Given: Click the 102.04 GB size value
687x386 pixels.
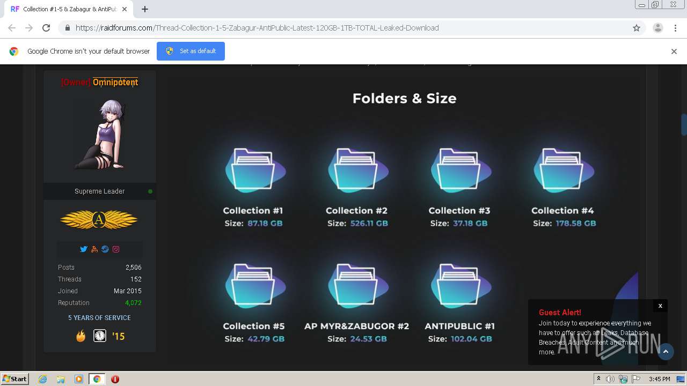Looking at the screenshot, I should tap(471, 339).
